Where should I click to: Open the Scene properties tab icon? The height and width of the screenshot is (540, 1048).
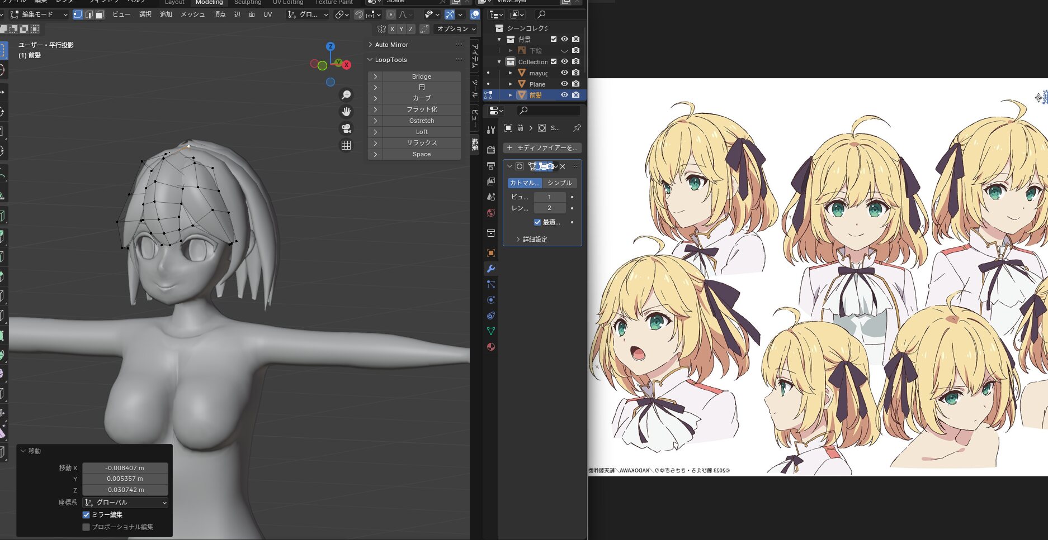pos(491,197)
